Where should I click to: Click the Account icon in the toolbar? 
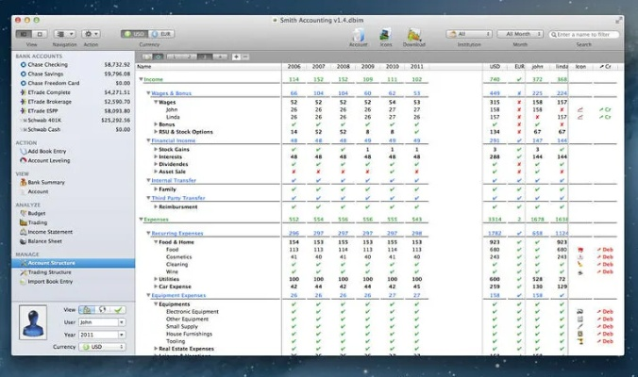click(x=359, y=33)
